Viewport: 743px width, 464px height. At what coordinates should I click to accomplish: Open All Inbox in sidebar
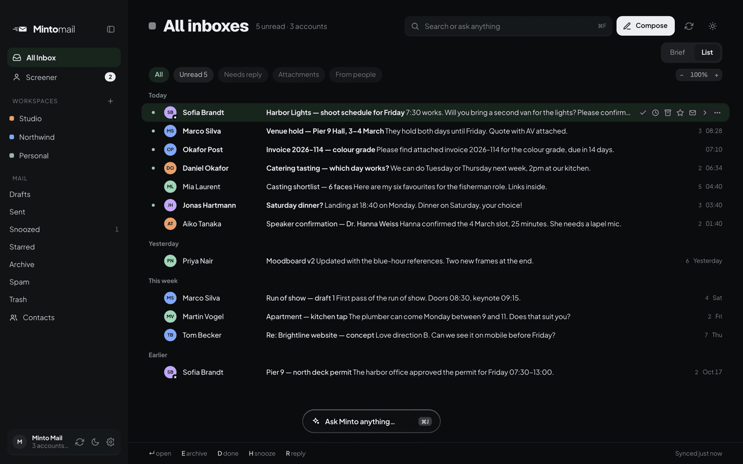[64, 58]
